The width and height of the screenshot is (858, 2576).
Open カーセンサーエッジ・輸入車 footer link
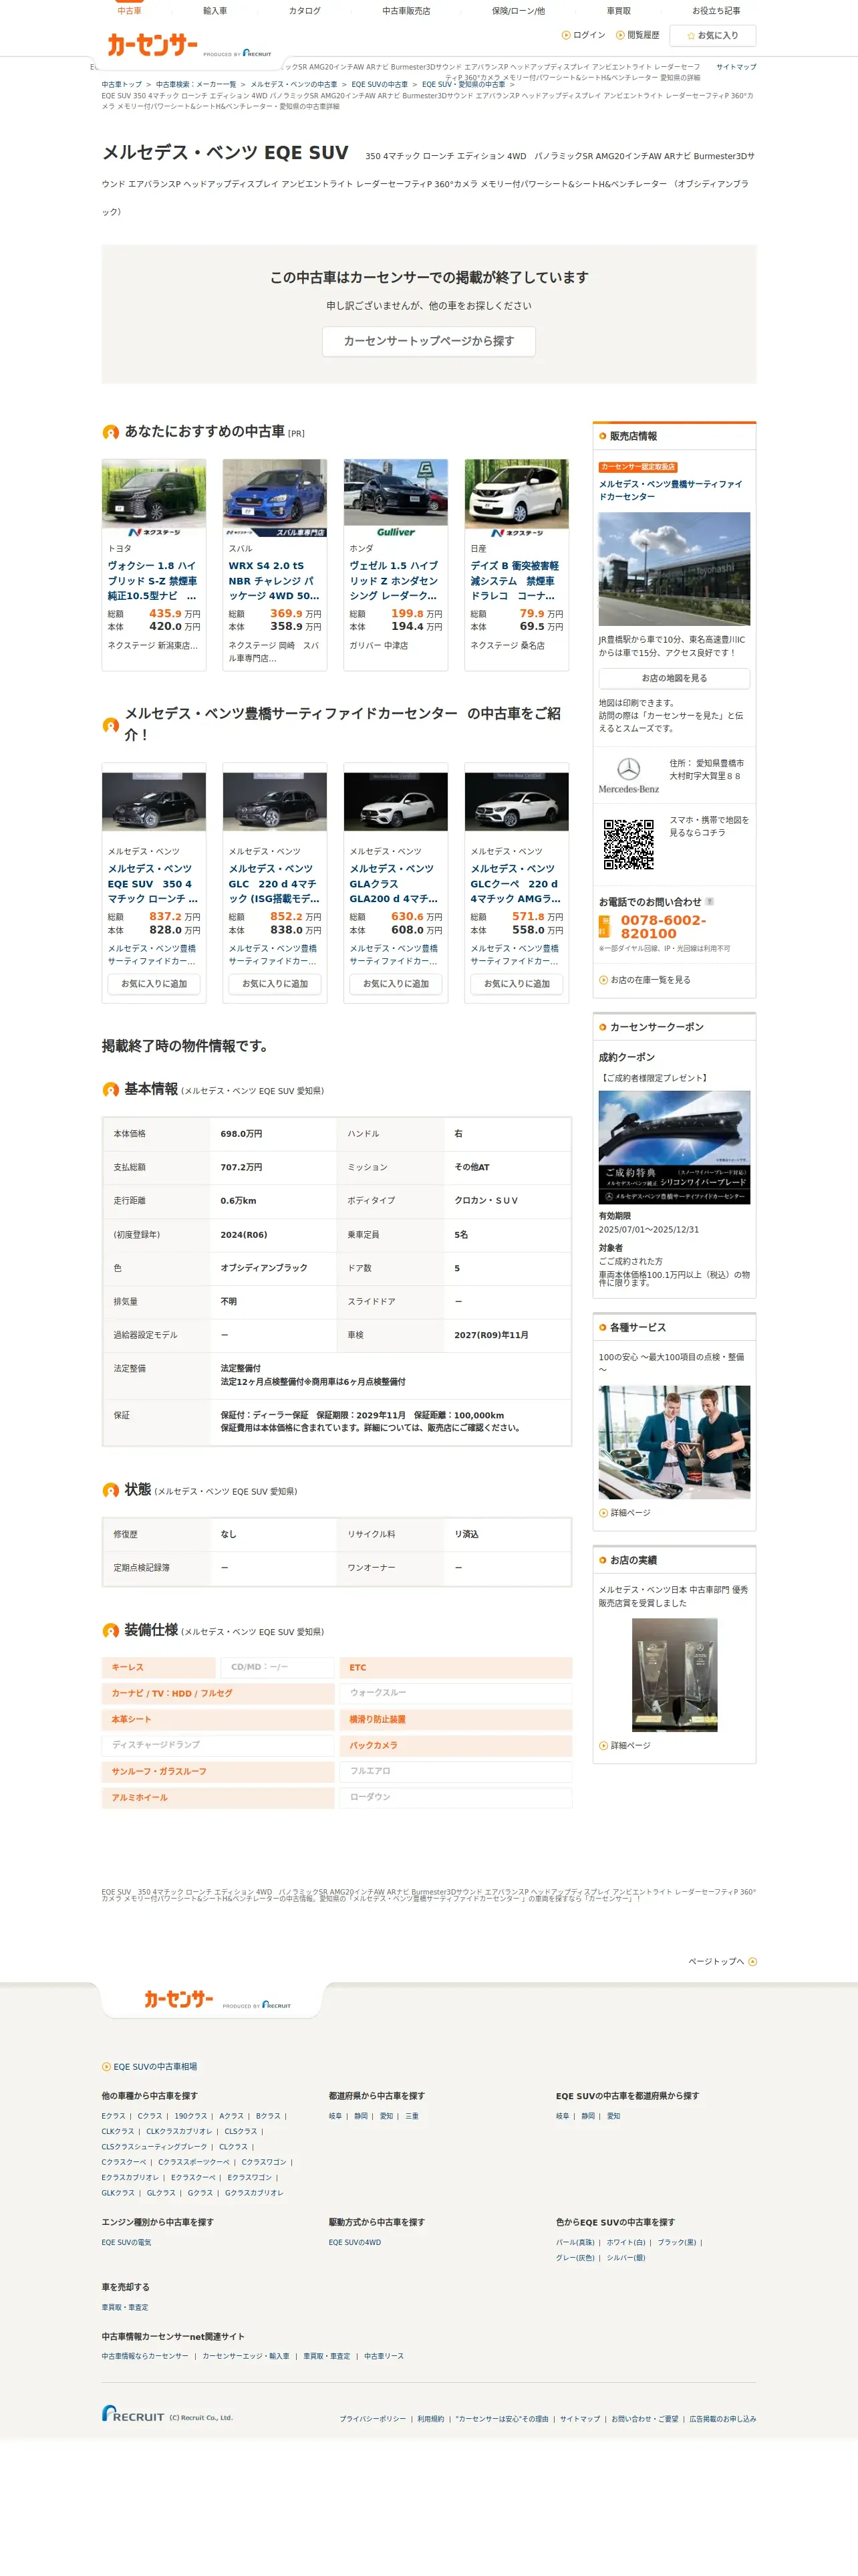point(246,2356)
